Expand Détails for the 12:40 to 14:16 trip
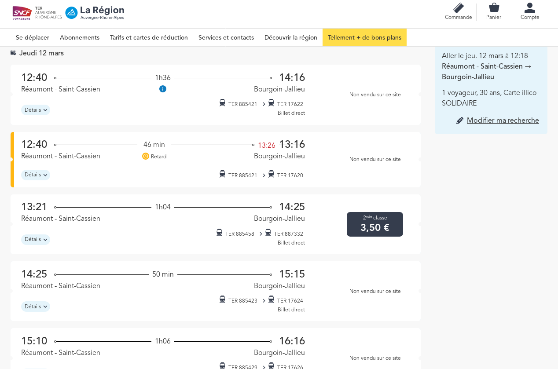 pos(36,110)
